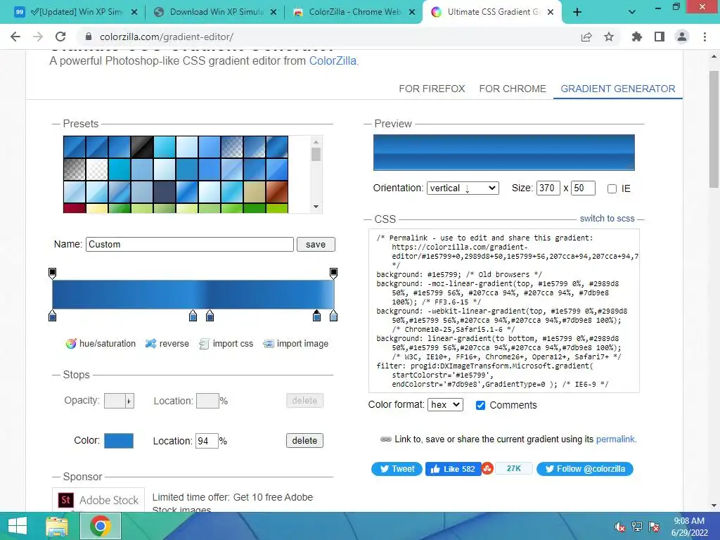Open the tab search chevron

point(632,13)
